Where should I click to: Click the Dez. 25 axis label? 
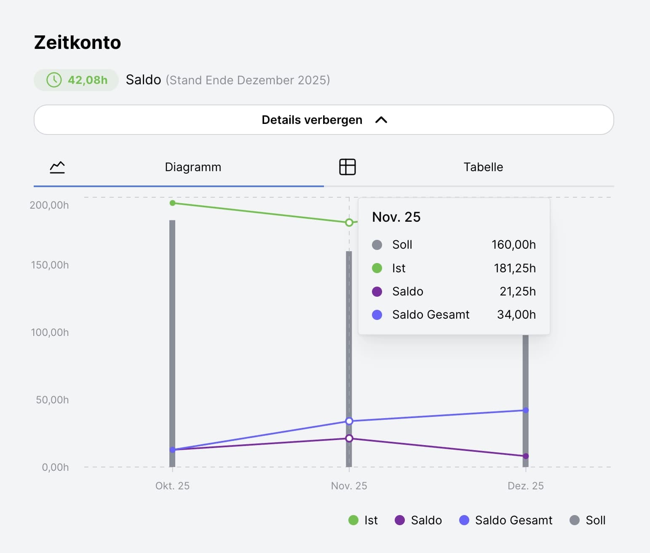point(526,486)
